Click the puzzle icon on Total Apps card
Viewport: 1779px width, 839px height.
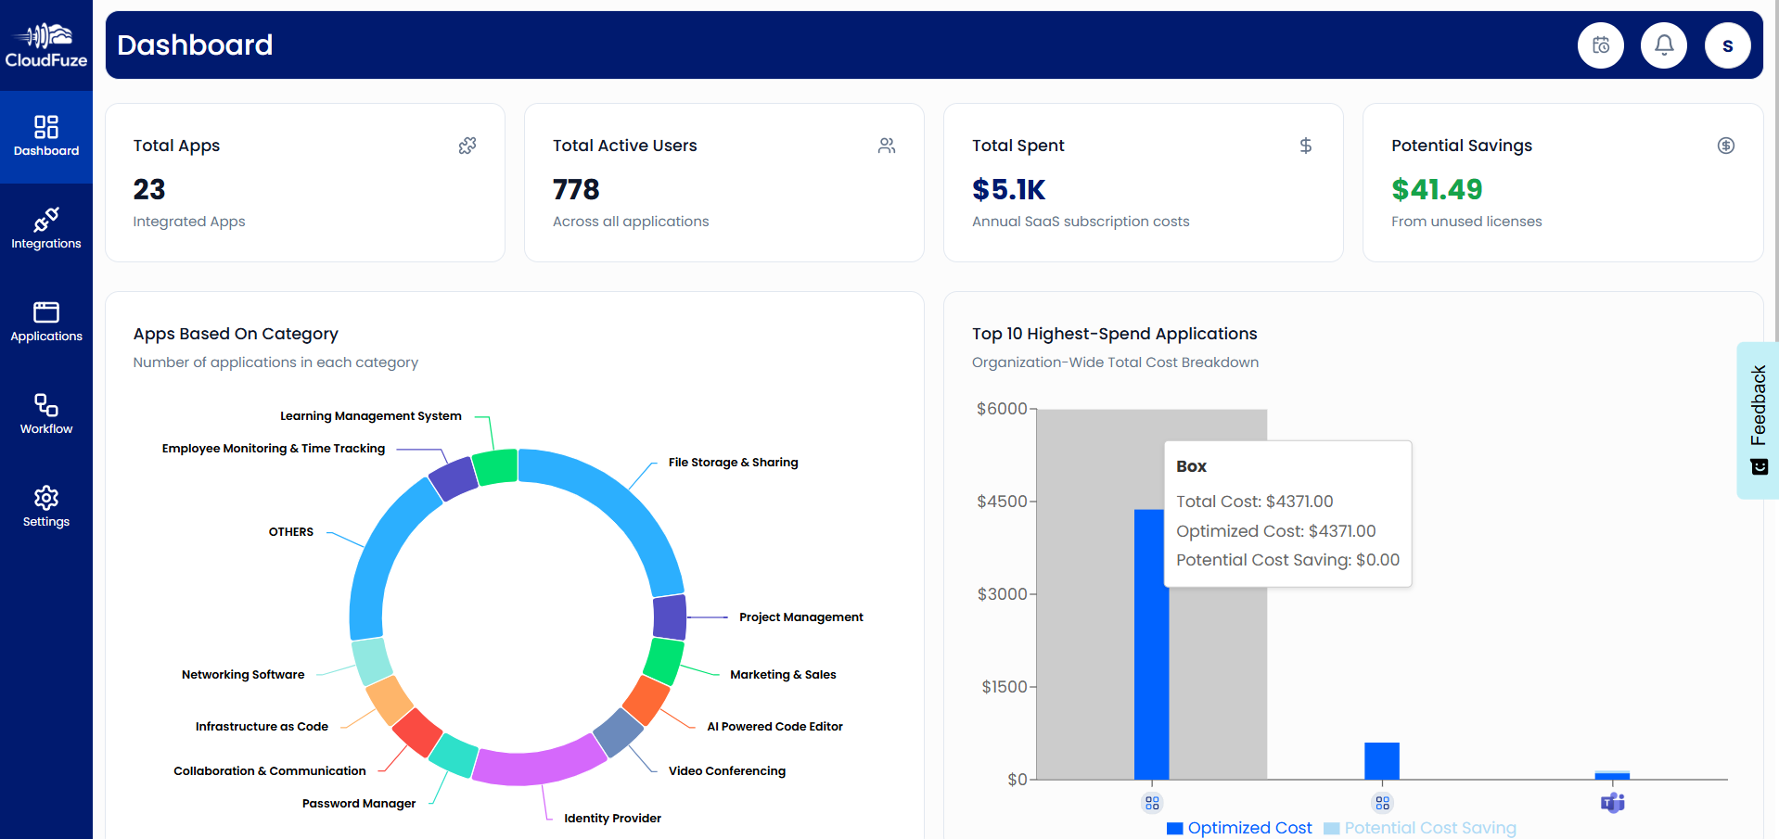(x=467, y=146)
